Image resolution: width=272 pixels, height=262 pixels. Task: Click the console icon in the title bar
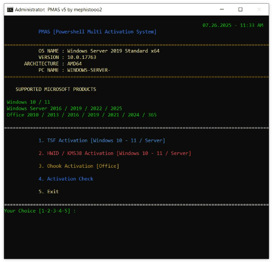(10, 9)
